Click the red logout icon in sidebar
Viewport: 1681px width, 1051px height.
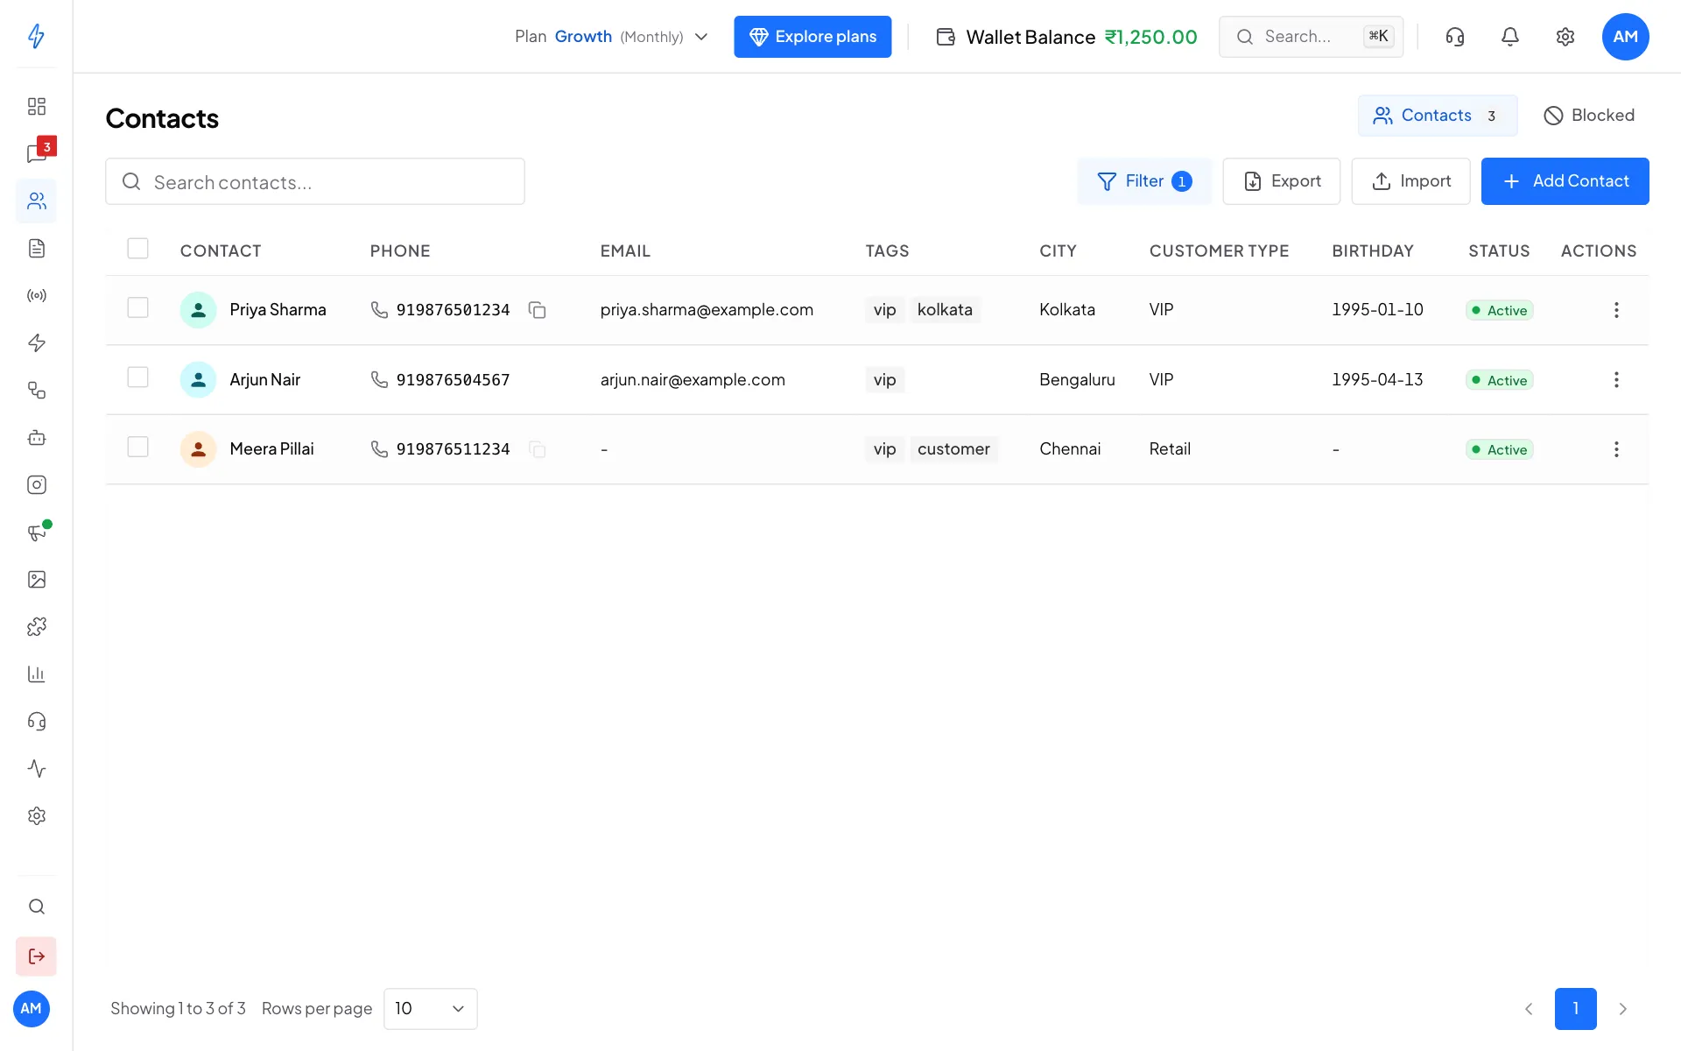coord(37,956)
